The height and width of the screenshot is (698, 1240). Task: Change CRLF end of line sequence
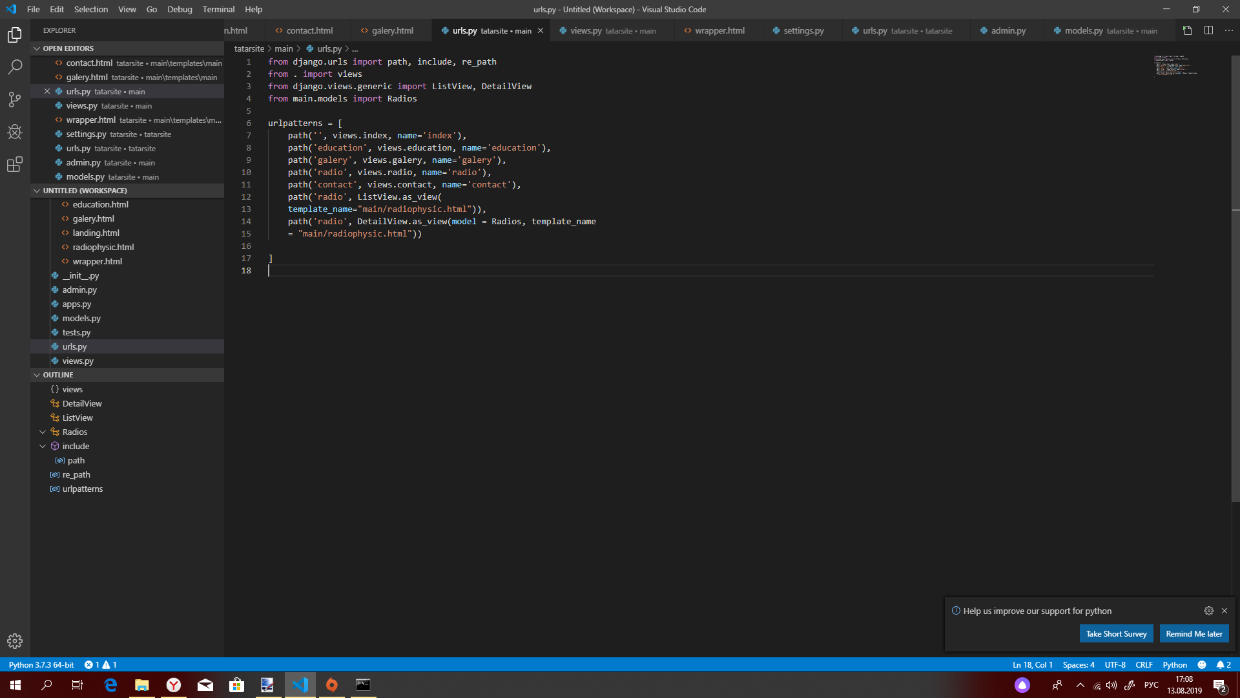coord(1144,664)
